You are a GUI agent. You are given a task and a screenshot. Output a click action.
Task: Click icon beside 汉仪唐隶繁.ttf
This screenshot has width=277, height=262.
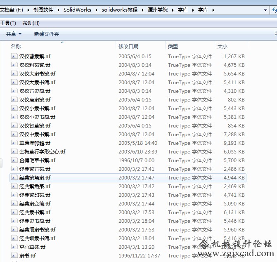(x=14, y=99)
